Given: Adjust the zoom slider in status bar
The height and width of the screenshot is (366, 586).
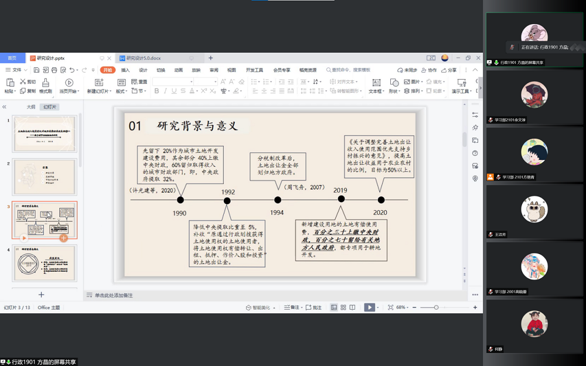Looking at the screenshot, I should (436, 307).
